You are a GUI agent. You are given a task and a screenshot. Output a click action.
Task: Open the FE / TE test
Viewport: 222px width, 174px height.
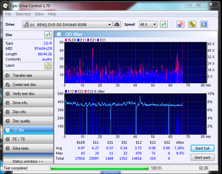28,139
